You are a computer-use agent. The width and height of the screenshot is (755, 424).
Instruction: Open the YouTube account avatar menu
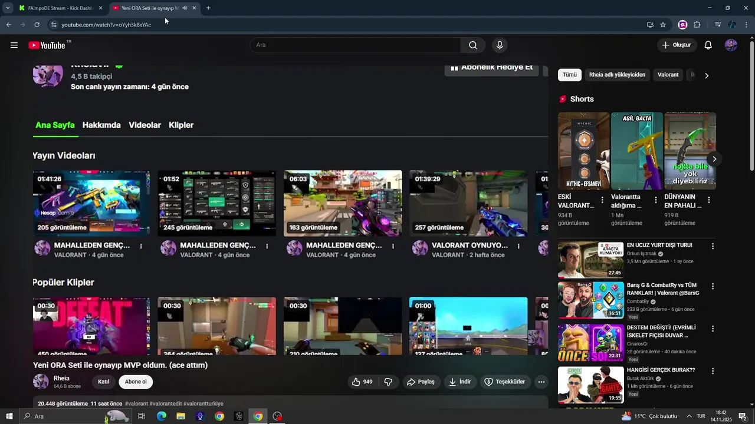[x=731, y=45]
